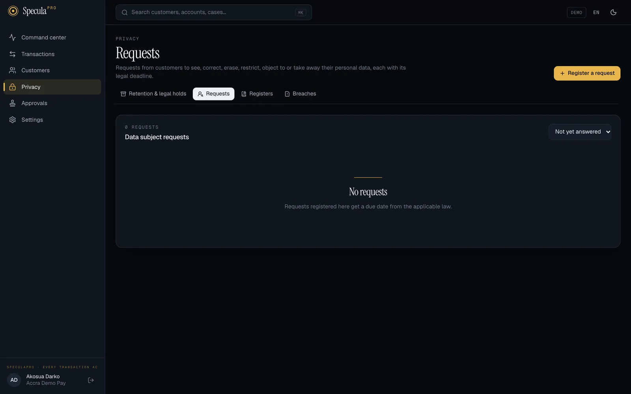This screenshot has width=631, height=394.
Task: Navigate to Customers
Action: (x=52, y=71)
